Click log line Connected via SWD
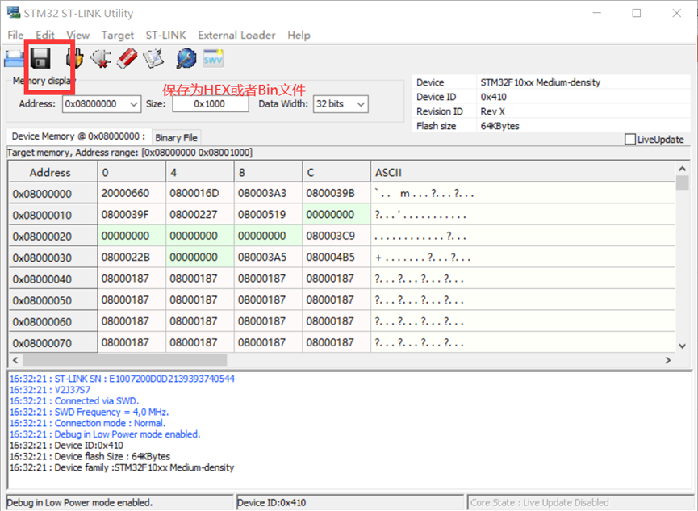698x511 pixels. pyautogui.click(x=74, y=401)
